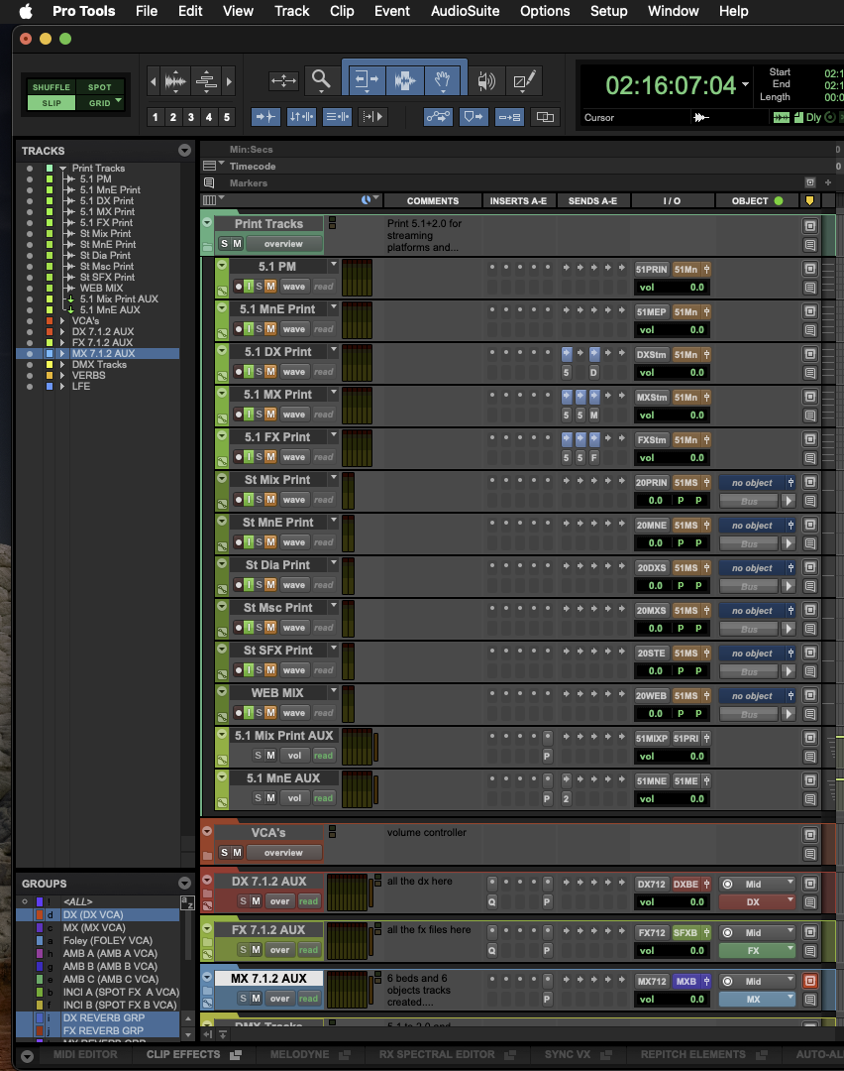The height and width of the screenshot is (1071, 844).
Task: Toggle the object enable circle on FX 7.1.2 AUX
Action: tap(727, 933)
